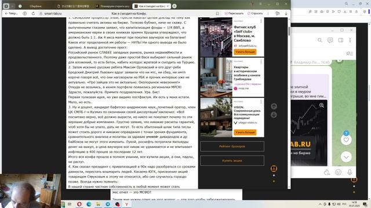Open Yandex Browser from the taskbar
371x208 pixels.
click(x=126, y=204)
